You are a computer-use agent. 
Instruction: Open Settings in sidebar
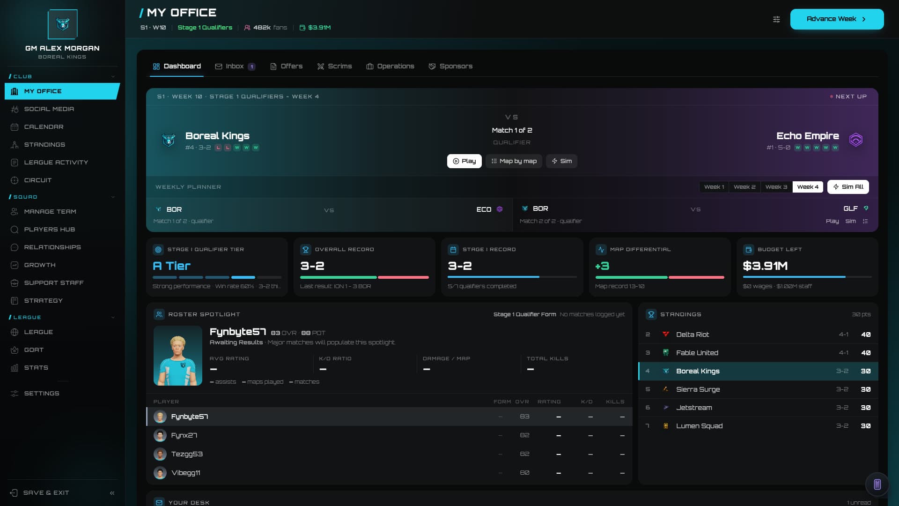pos(62,394)
